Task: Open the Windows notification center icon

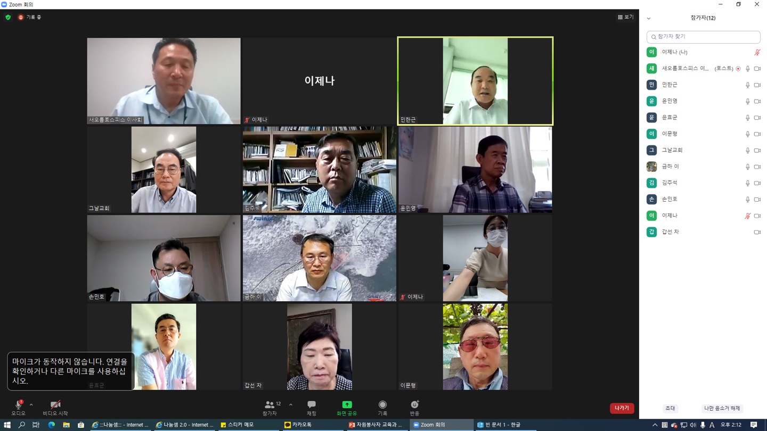Action: (754, 425)
